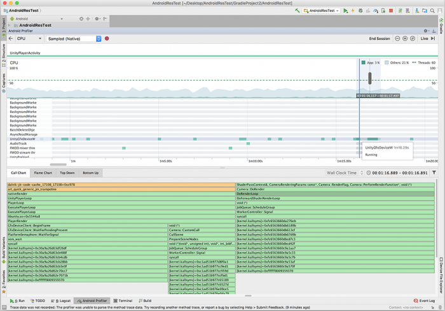This screenshot has height=311, width=445.
Task: Toggle the Live timeline button
Action: tap(427, 39)
